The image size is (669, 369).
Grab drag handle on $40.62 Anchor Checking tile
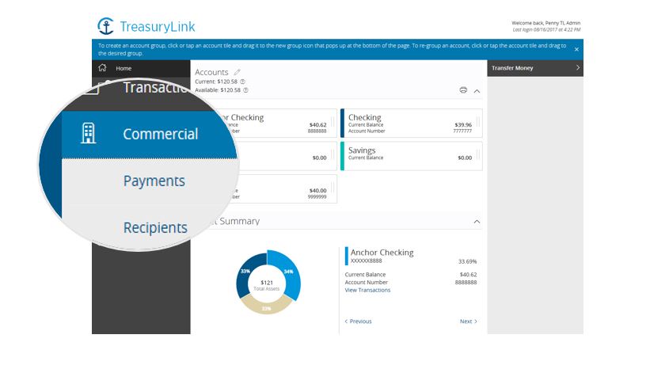click(x=333, y=123)
